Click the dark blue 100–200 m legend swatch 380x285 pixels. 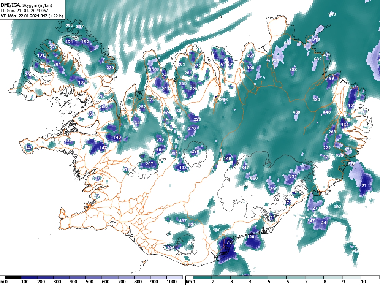(29, 277)
